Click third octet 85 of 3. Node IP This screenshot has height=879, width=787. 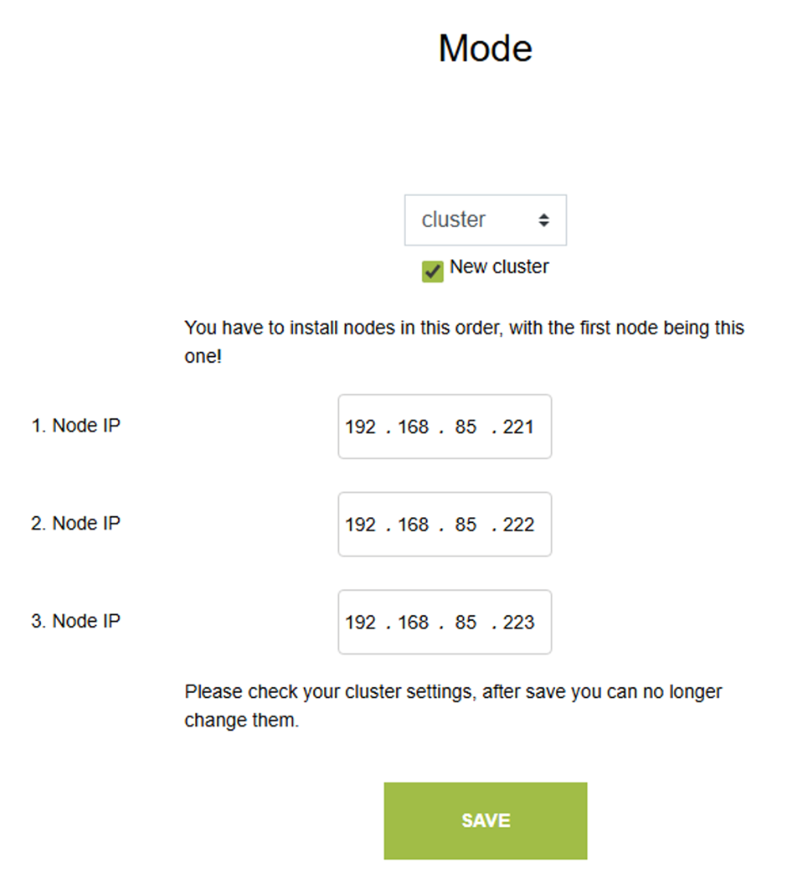tap(466, 623)
